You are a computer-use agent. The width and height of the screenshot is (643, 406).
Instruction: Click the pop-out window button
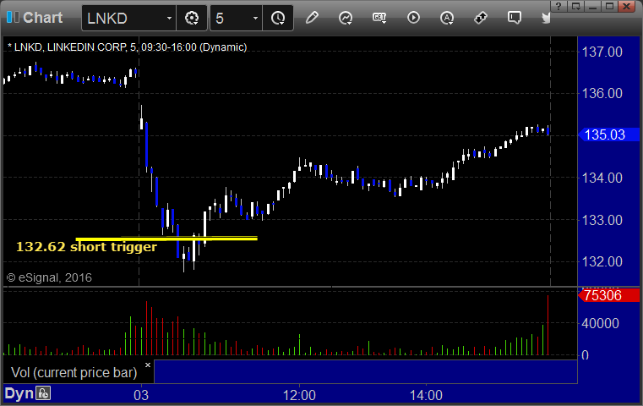[x=576, y=6]
